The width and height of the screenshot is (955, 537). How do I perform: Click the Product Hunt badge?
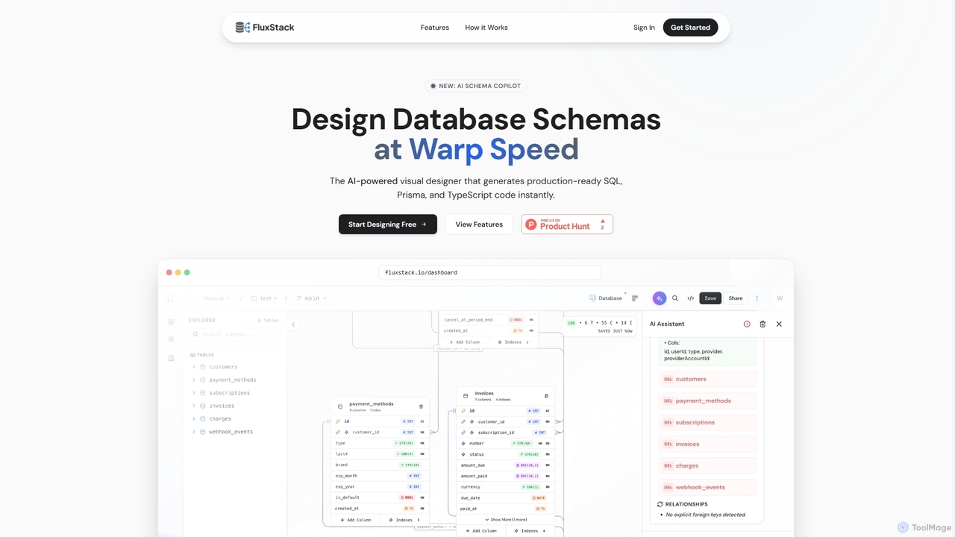567,224
